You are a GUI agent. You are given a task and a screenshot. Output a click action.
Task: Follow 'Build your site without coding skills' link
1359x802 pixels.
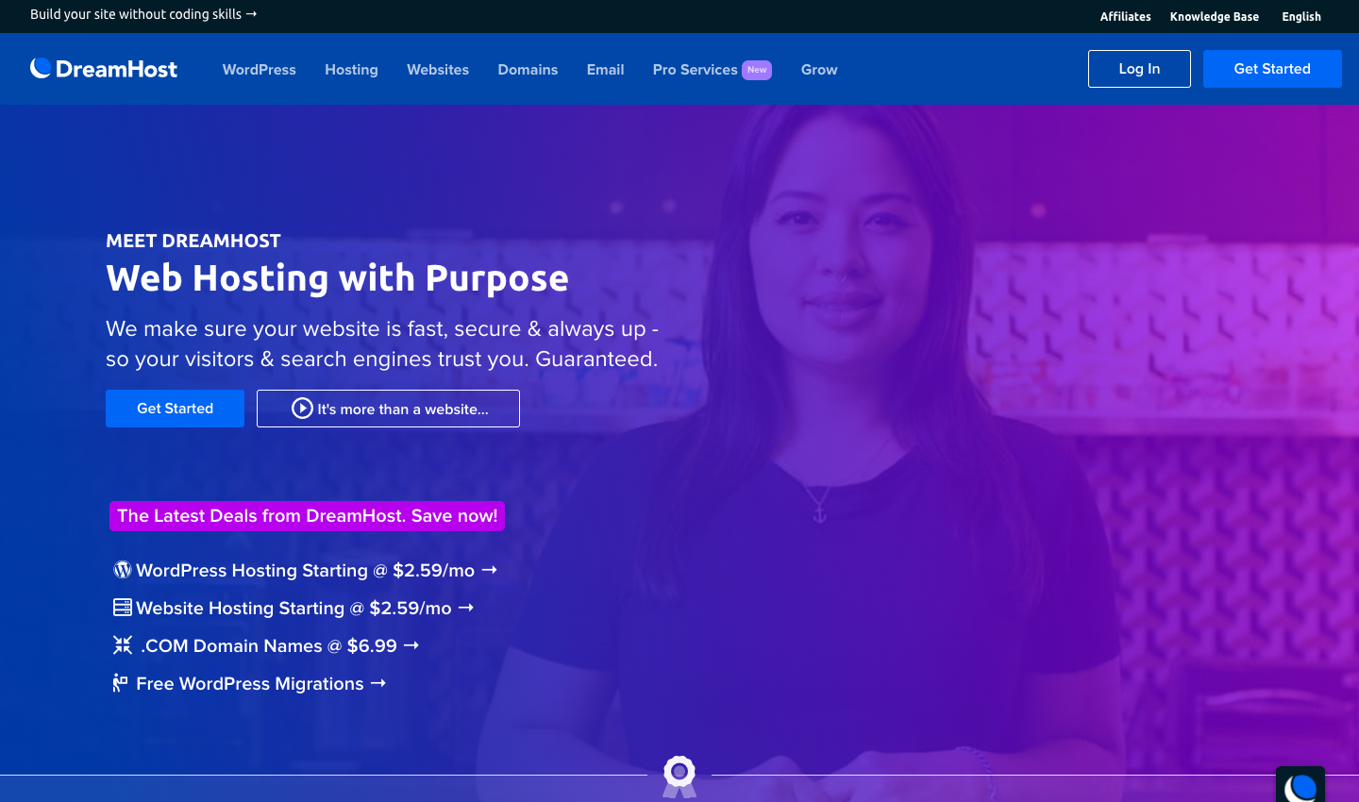click(x=143, y=14)
